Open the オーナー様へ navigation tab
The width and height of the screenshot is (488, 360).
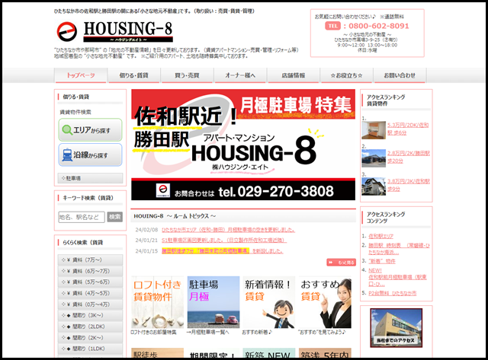(240, 75)
